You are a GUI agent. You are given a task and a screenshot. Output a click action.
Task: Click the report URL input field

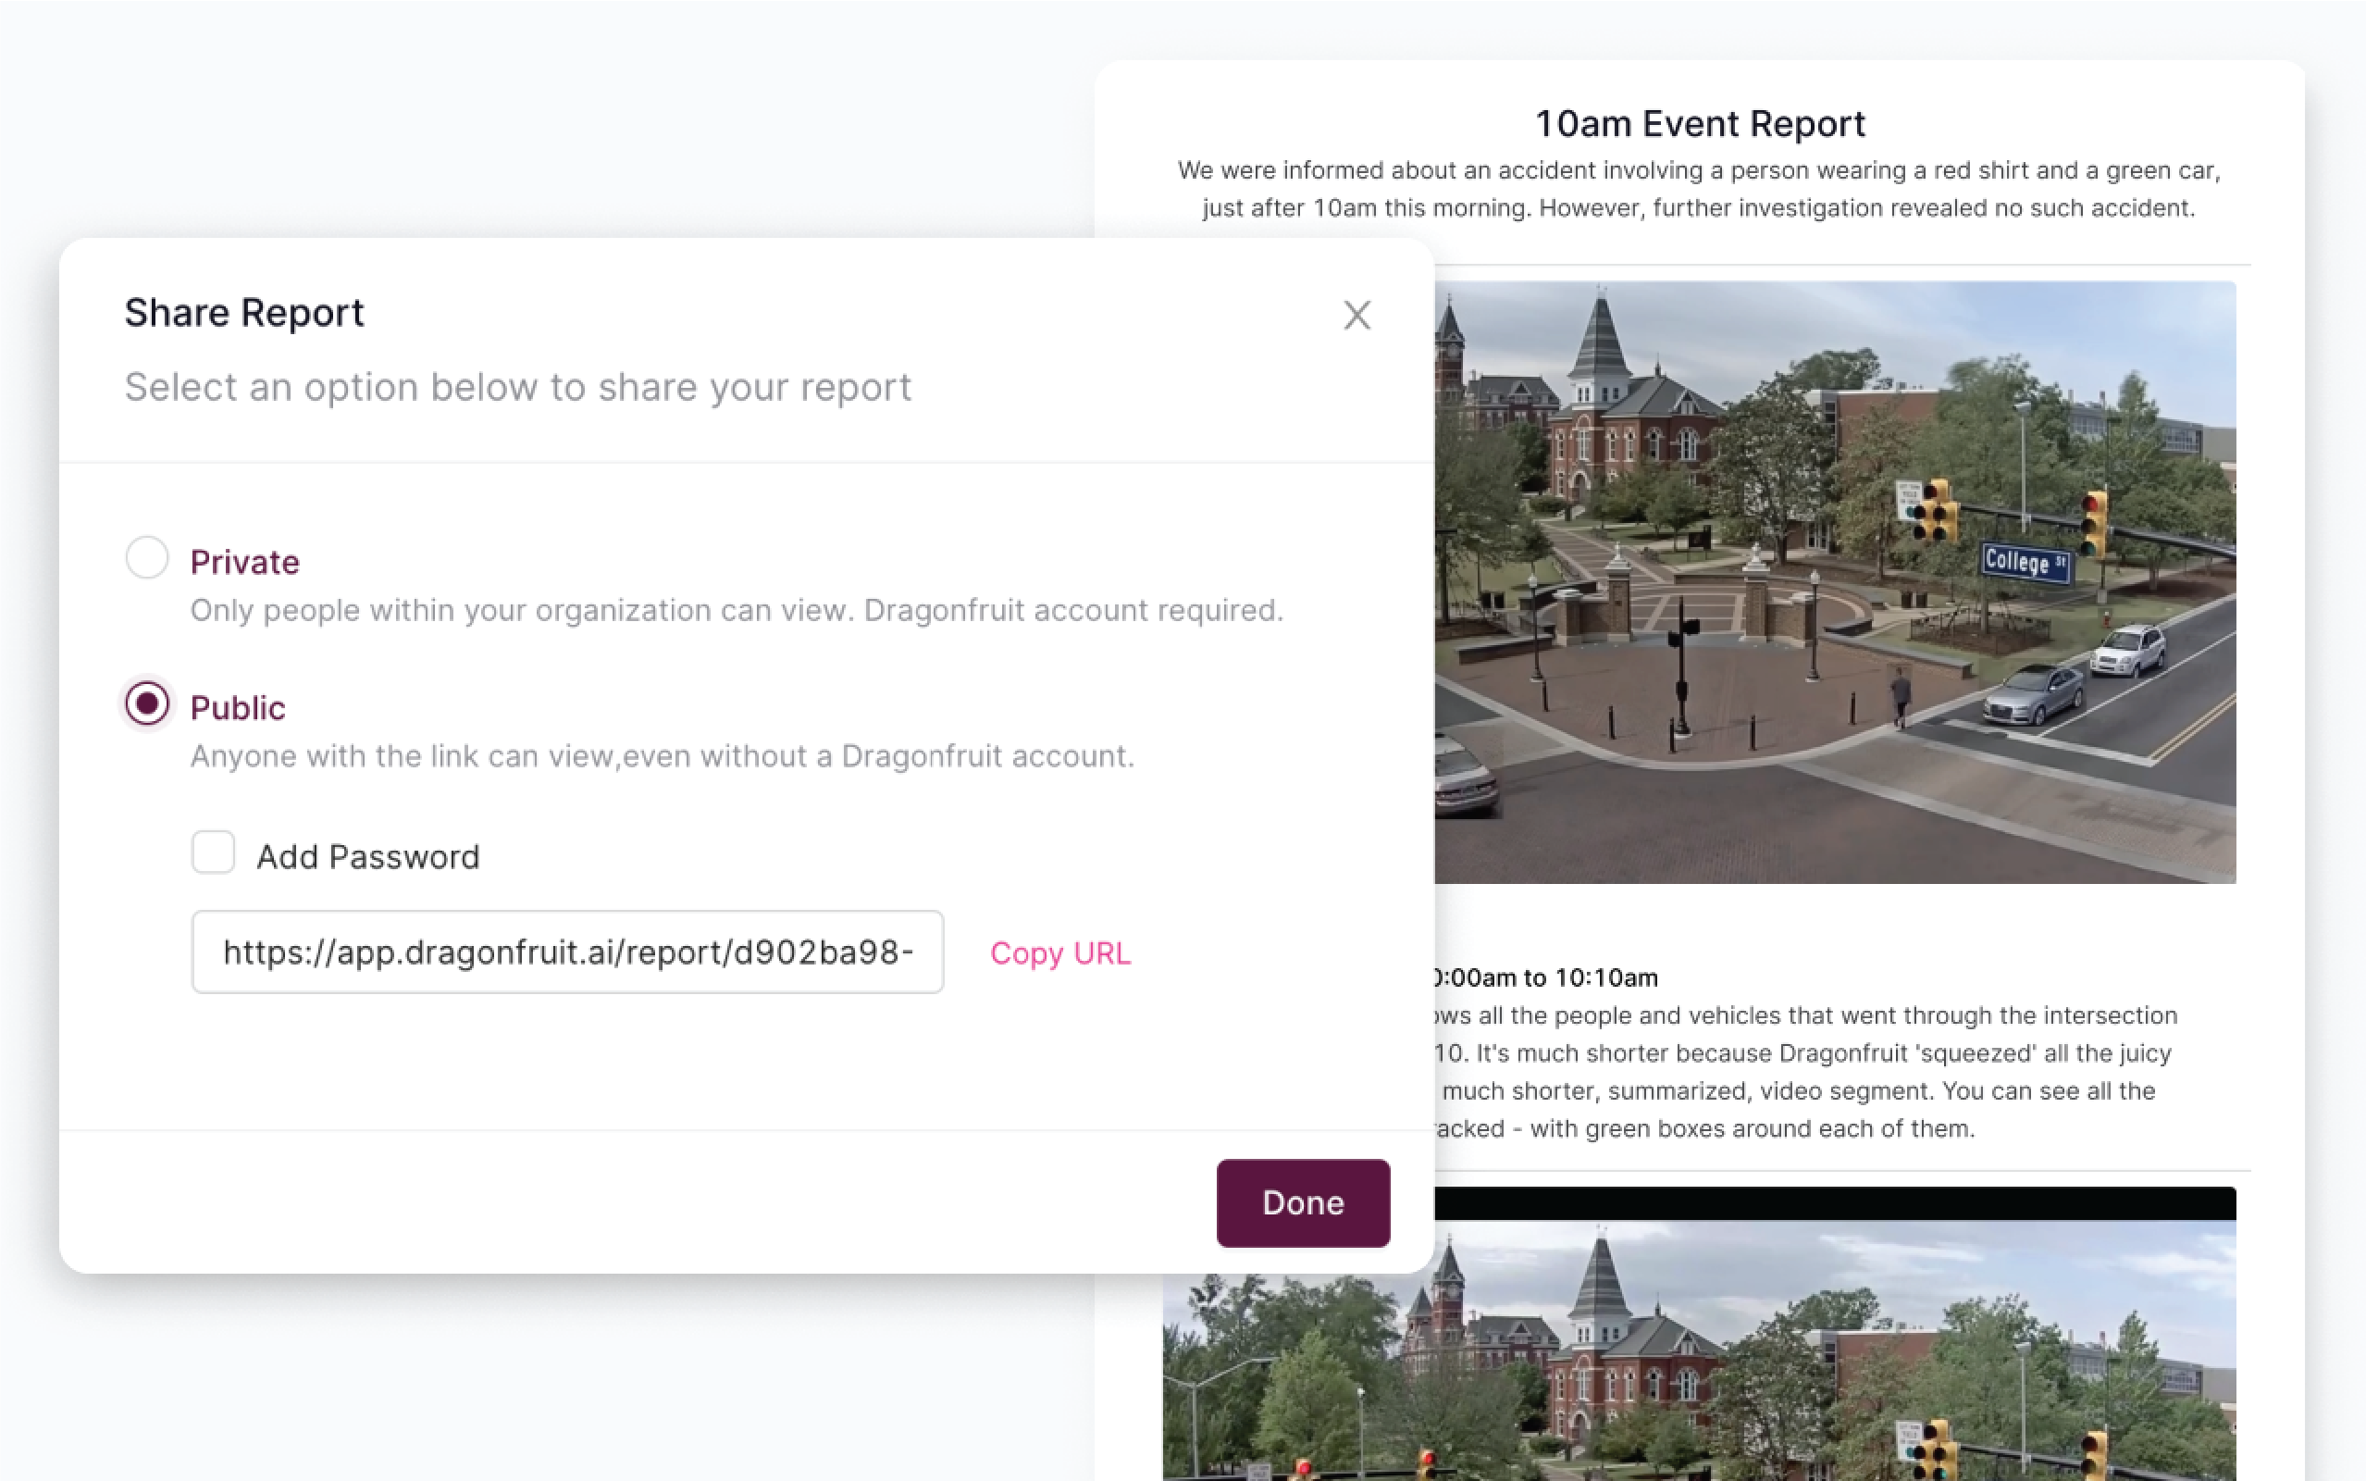coord(568,952)
